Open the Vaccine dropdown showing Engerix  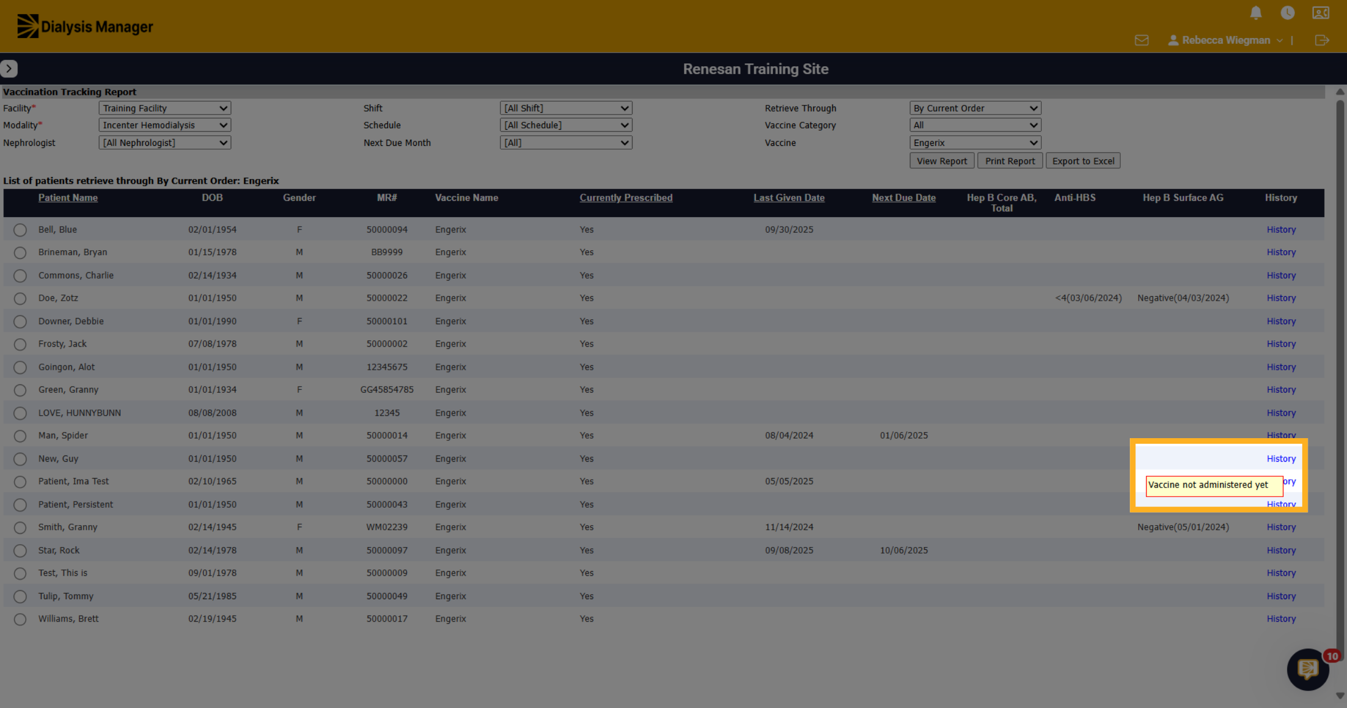point(975,142)
